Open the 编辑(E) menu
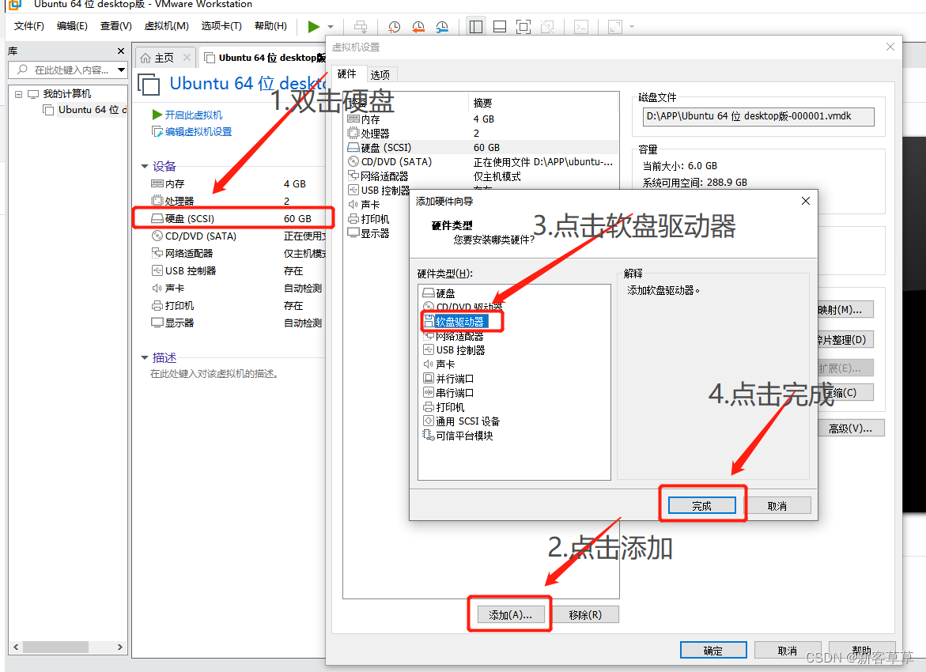Screen dimensions: 926x672 coord(72,26)
